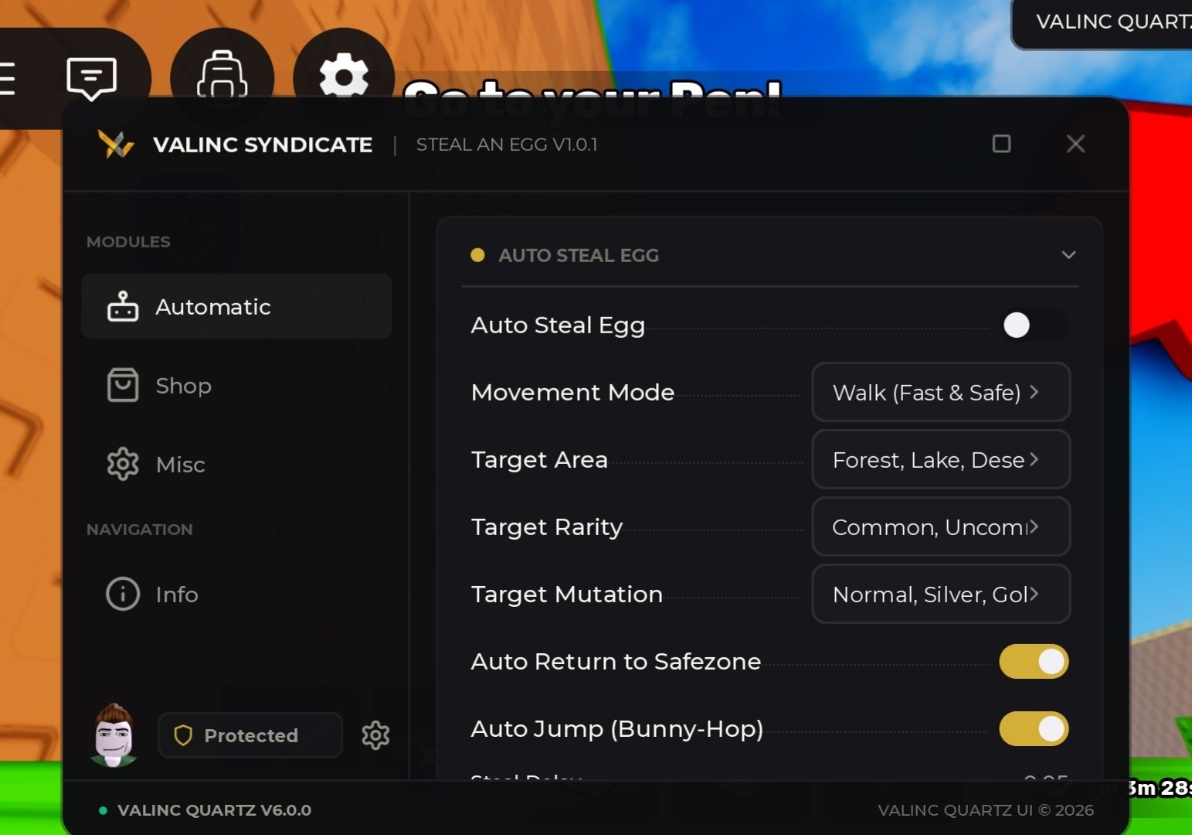Open the game settings gear icon
1192x835 pixels.
pyautogui.click(x=344, y=76)
